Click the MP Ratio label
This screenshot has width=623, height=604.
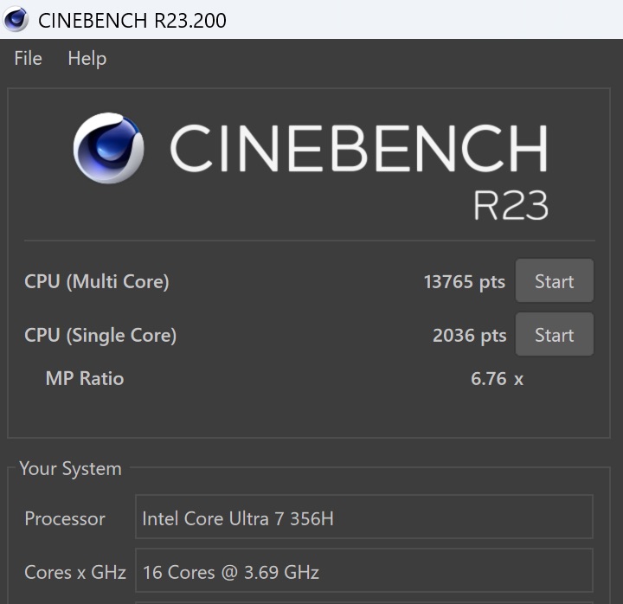85,378
